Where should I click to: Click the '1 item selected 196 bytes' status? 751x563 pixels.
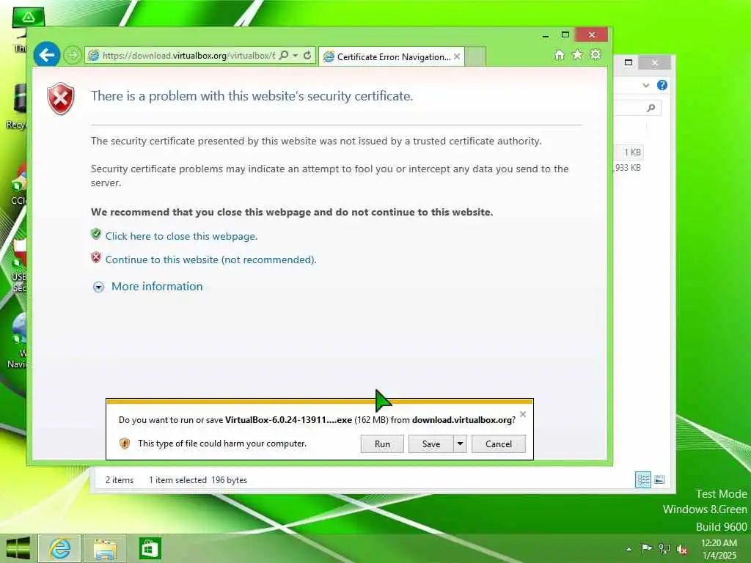pos(198,480)
